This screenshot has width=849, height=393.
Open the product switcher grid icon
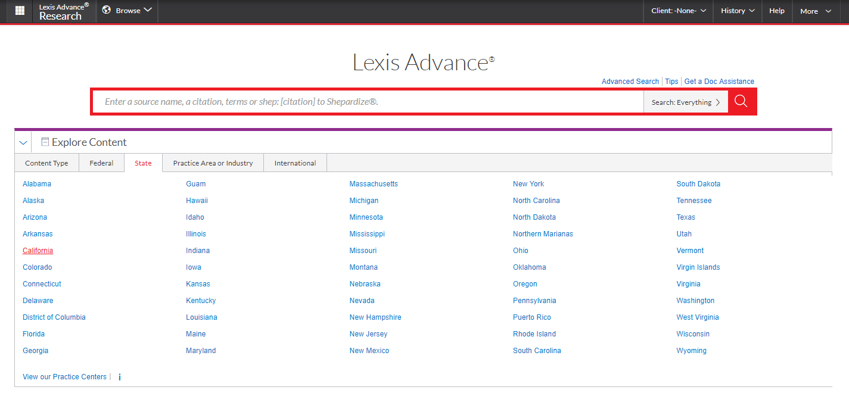pos(20,11)
